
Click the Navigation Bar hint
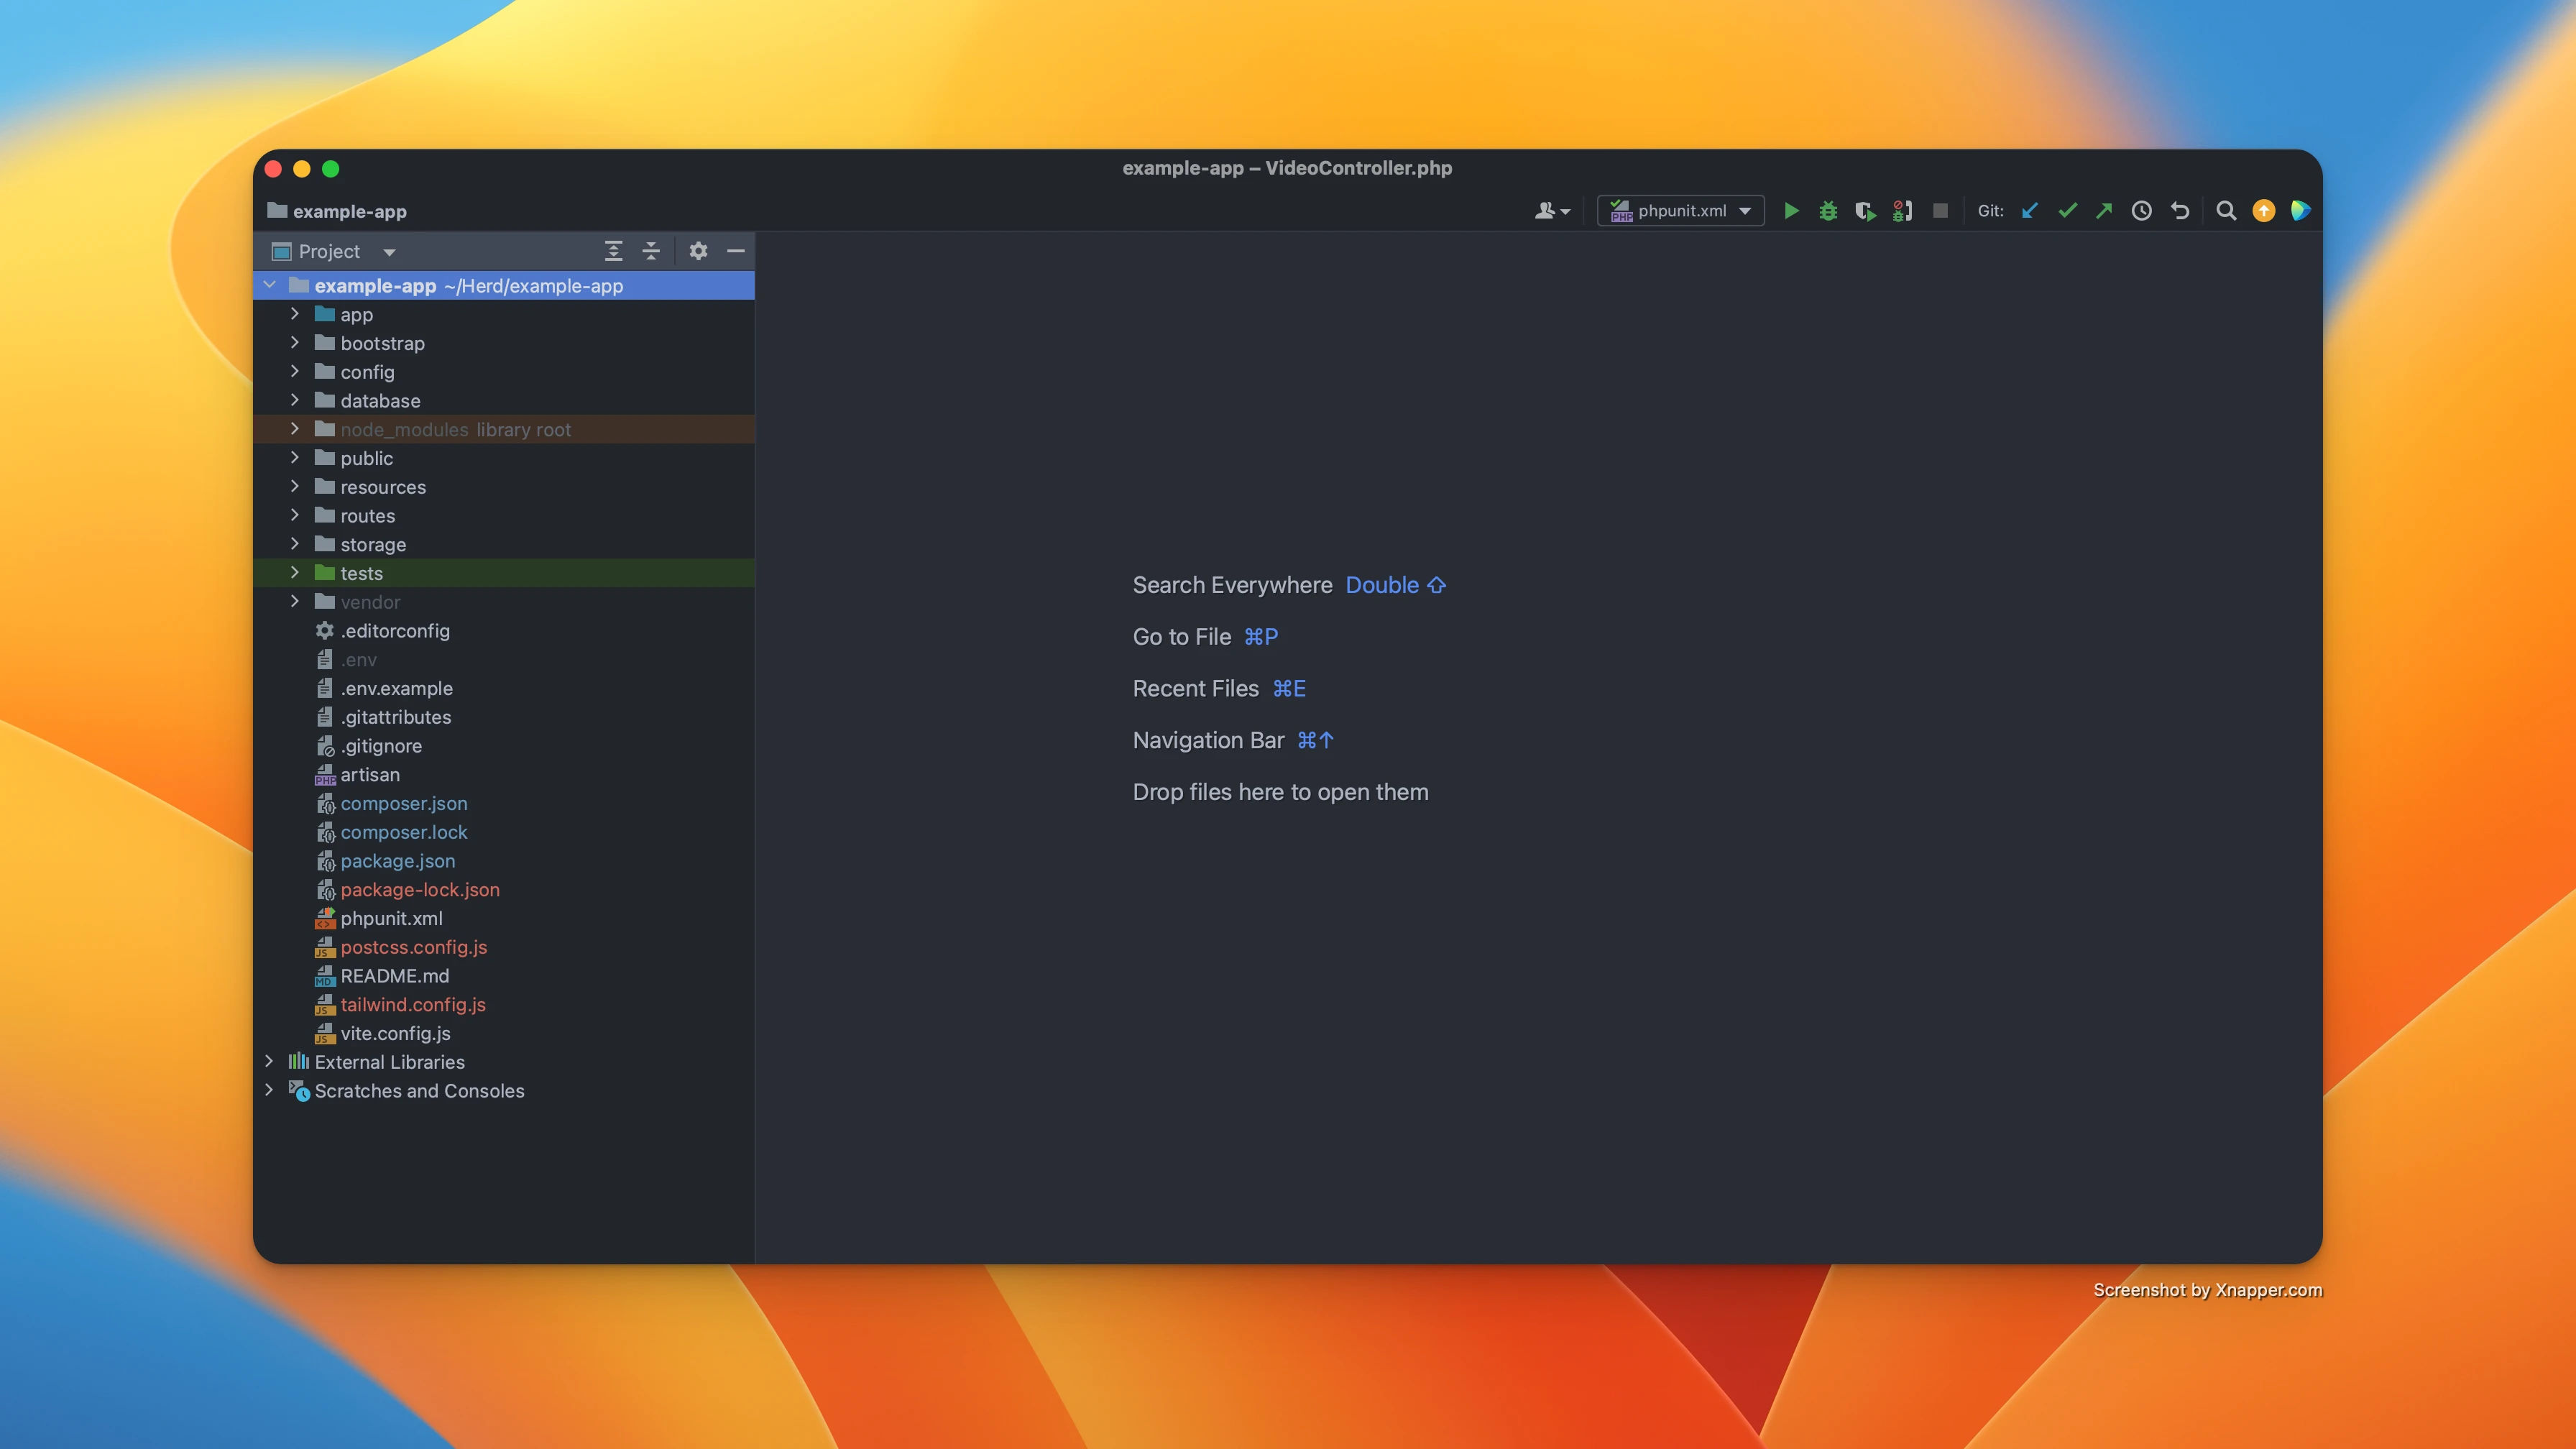click(1208, 741)
